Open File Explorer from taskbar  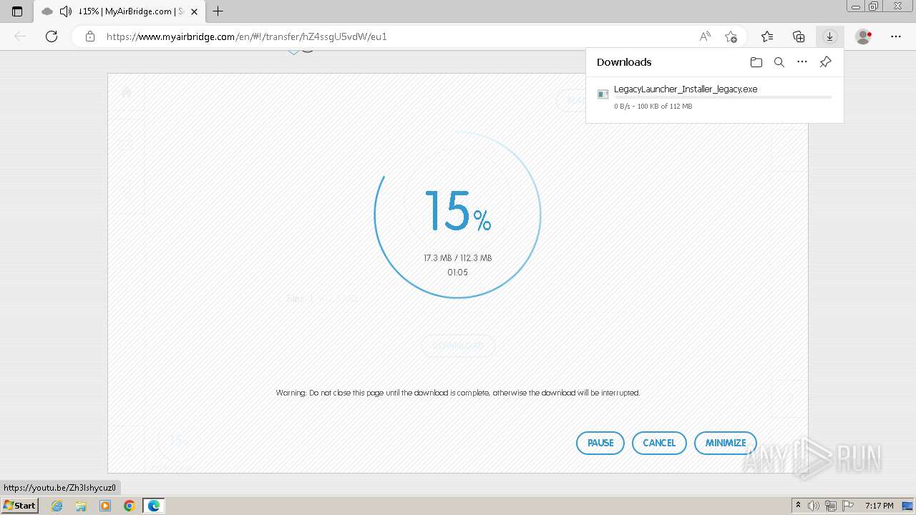[81, 506]
